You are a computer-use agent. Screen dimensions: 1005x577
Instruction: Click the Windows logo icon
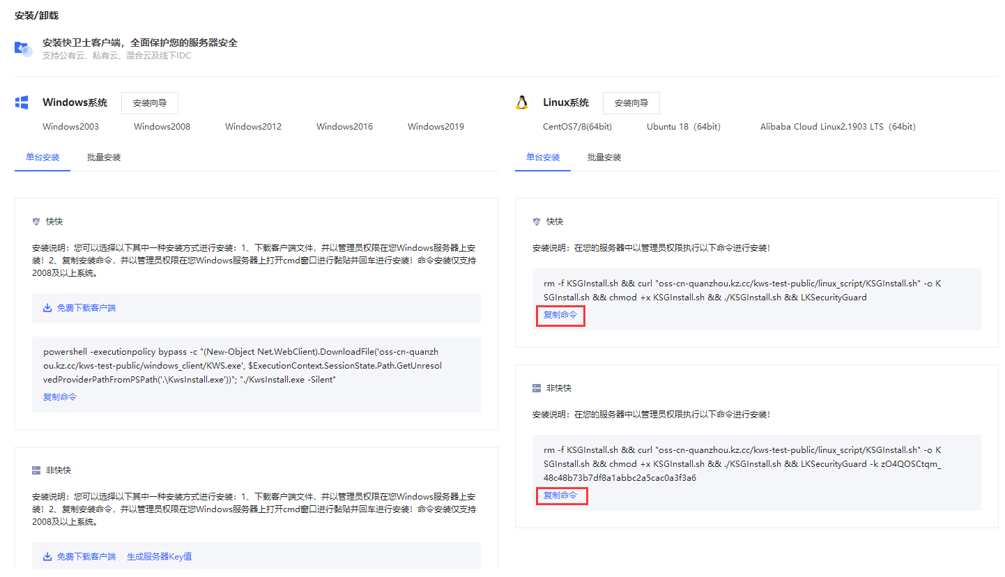(x=22, y=103)
